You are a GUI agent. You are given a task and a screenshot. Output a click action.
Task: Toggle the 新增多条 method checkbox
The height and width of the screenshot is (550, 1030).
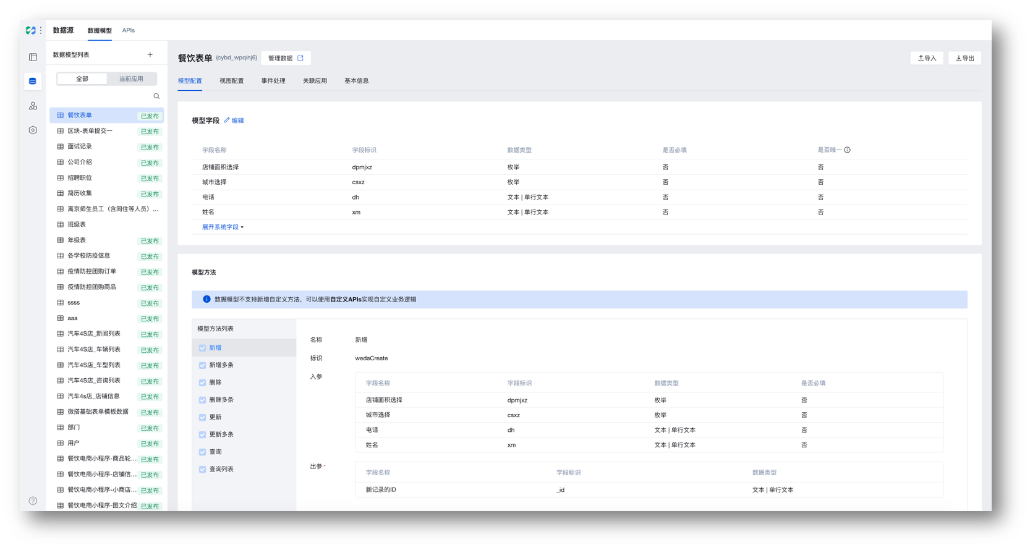pyautogui.click(x=202, y=365)
